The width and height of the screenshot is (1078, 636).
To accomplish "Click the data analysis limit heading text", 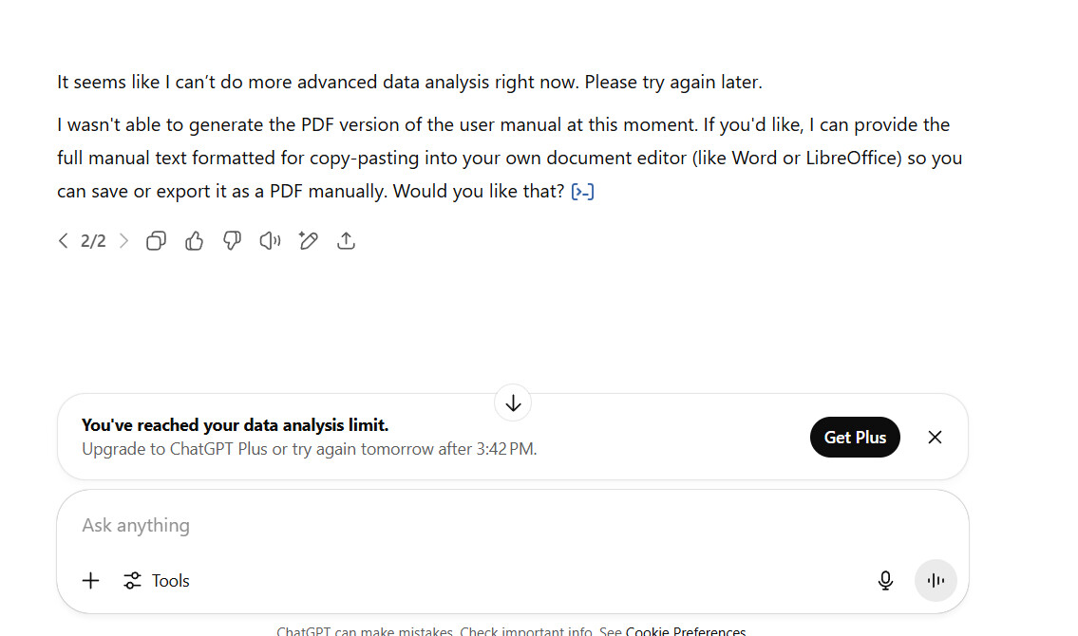I will point(236,425).
